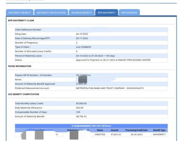Click the 'Live Childbirth' claim type value
This screenshot has width=188, height=141.
click(83, 47)
